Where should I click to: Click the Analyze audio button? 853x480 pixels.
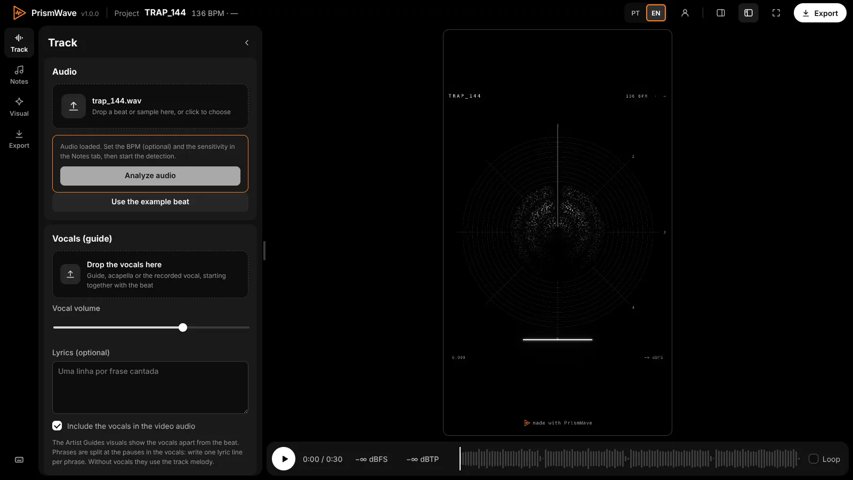(150, 176)
